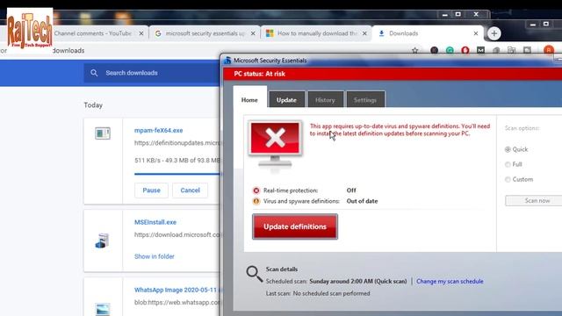Click the dark round extension icon near the star
This screenshot has height=316, width=562.
[x=434, y=51]
